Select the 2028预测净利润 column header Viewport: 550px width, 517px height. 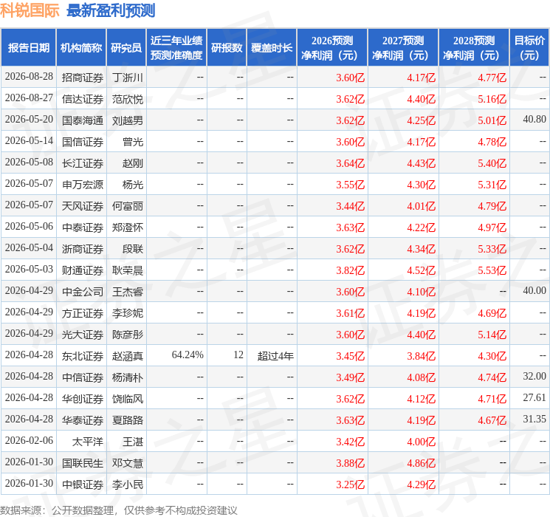(474, 48)
